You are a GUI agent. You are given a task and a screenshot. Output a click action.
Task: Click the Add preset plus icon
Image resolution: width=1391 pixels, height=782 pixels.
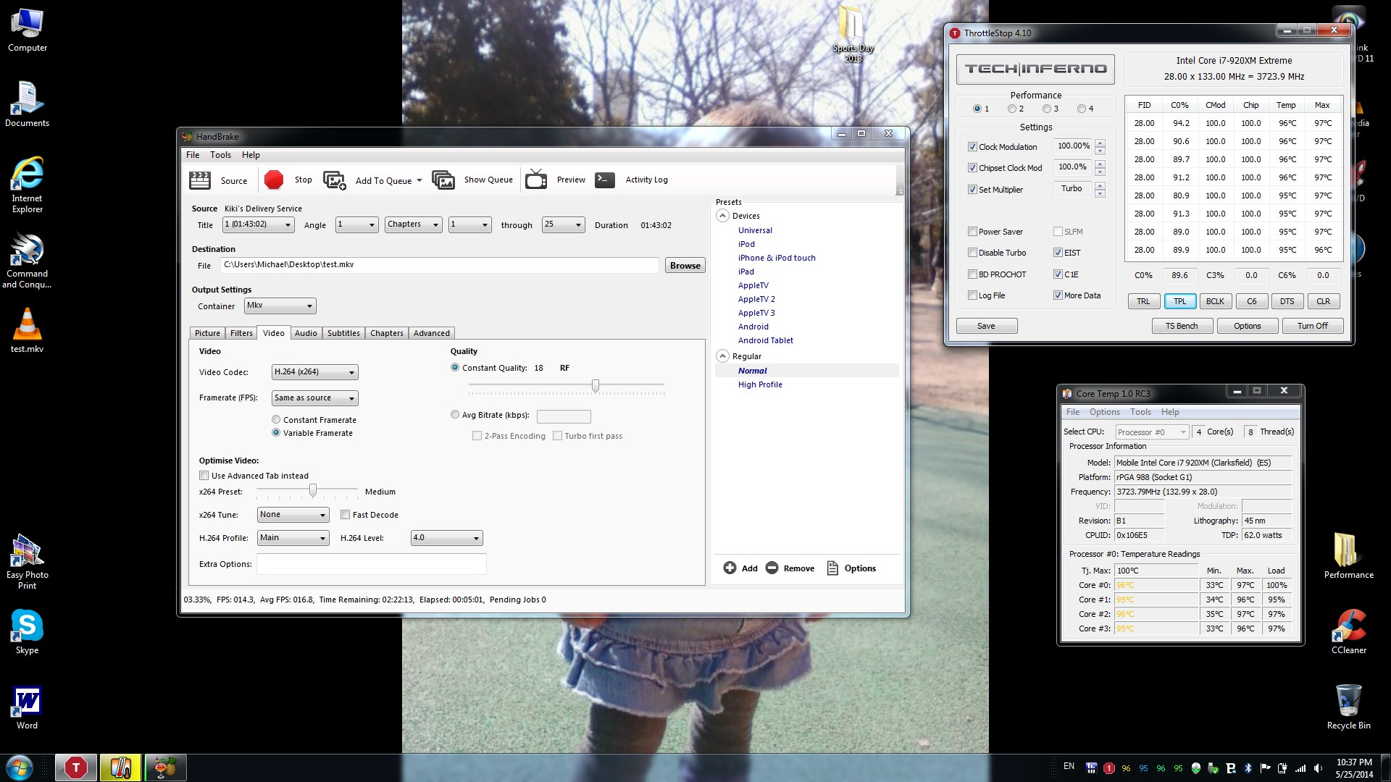pos(730,568)
